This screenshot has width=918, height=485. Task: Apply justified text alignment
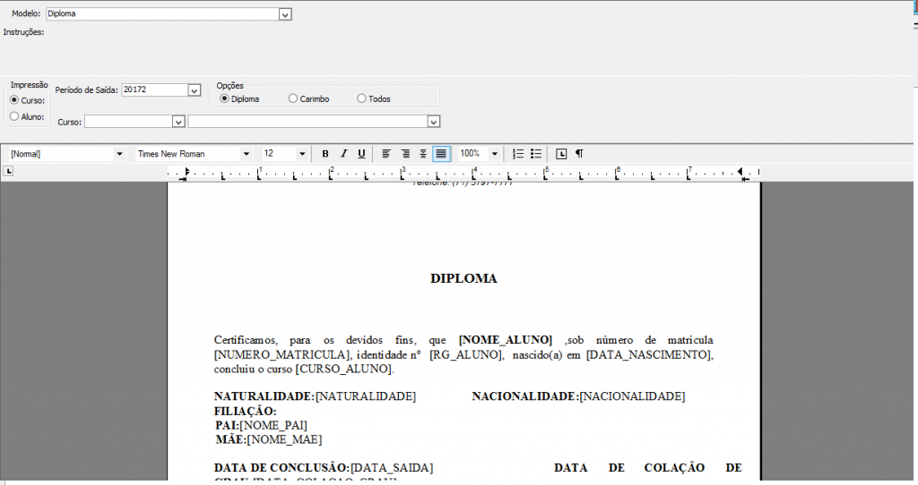441,154
